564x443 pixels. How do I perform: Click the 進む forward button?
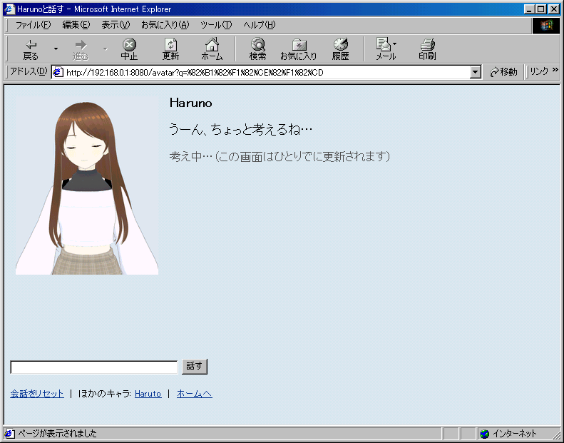coord(80,49)
